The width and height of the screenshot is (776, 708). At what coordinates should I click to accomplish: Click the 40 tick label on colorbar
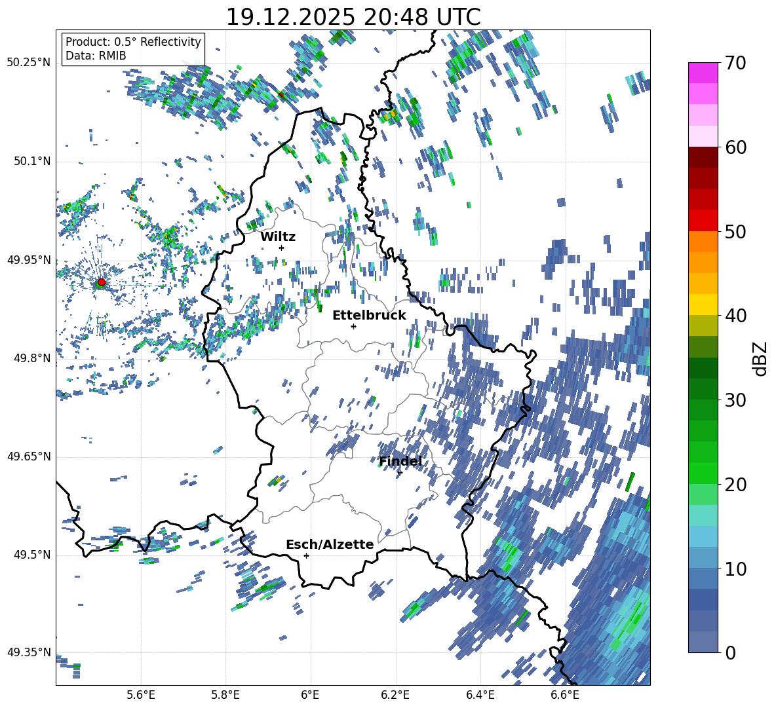735,316
